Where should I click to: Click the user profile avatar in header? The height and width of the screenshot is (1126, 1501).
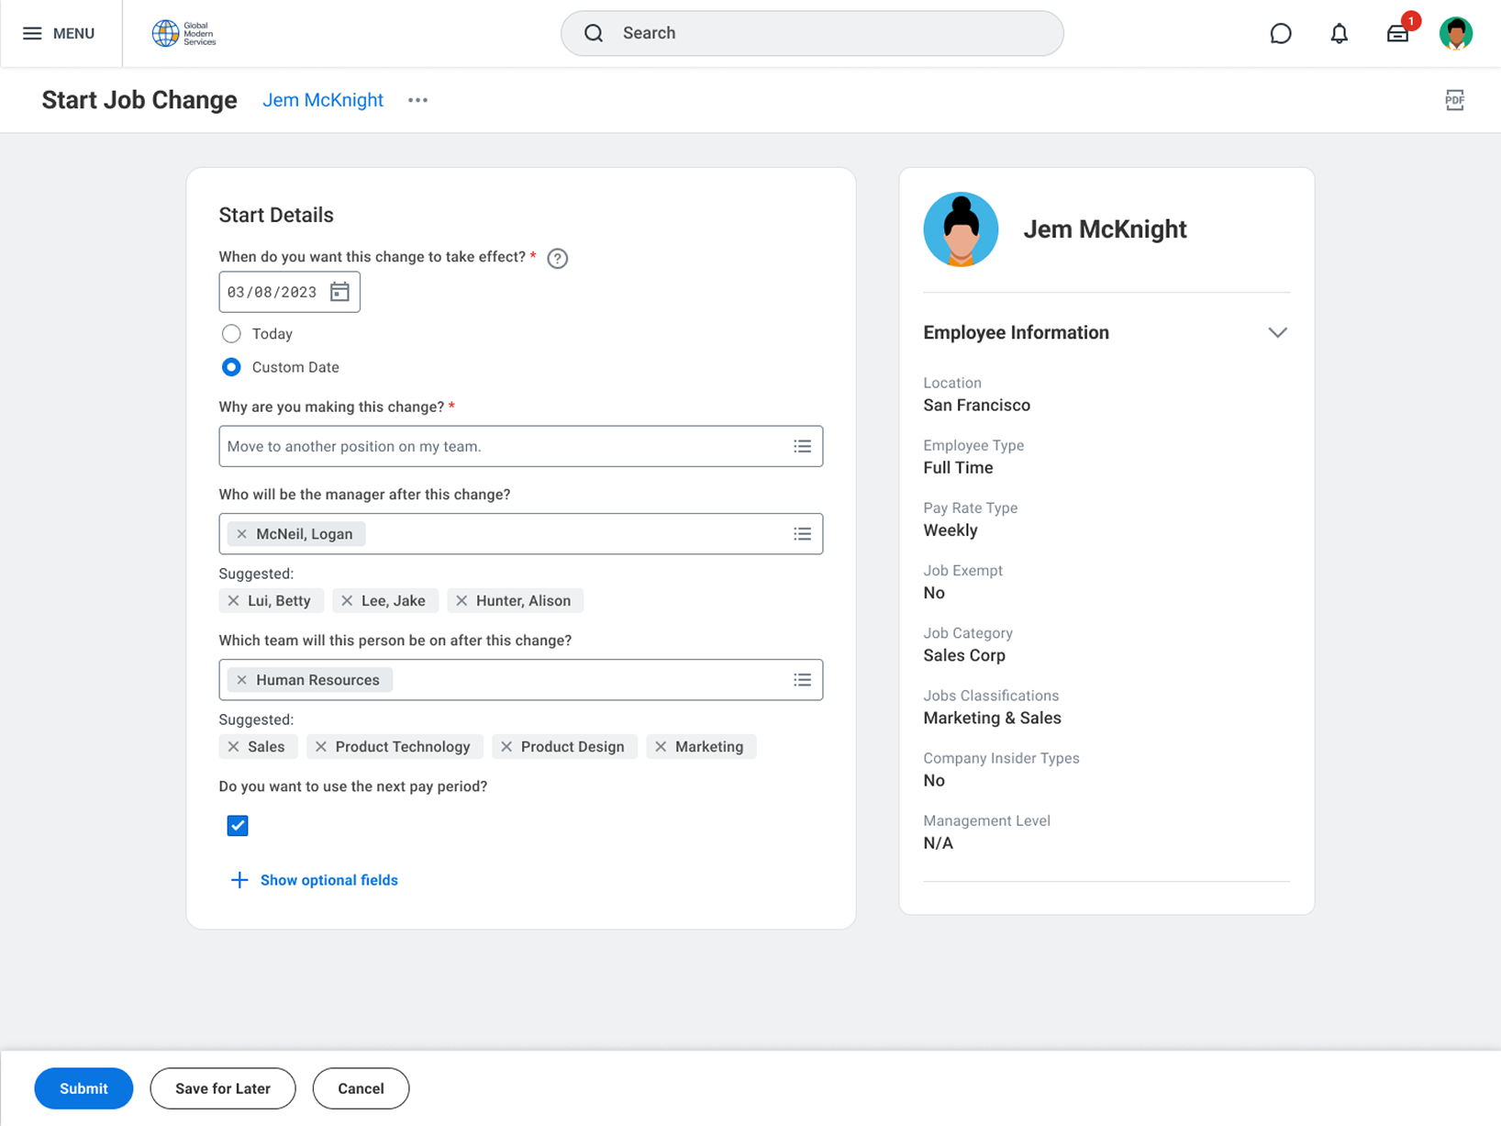[x=1455, y=34]
